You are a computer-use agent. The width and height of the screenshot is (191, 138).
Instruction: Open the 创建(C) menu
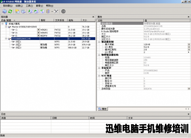(x=19, y=6)
